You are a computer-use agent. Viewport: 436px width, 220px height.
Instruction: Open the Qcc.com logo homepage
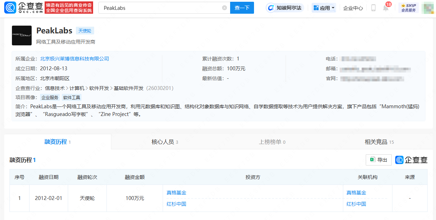(x=24, y=8)
